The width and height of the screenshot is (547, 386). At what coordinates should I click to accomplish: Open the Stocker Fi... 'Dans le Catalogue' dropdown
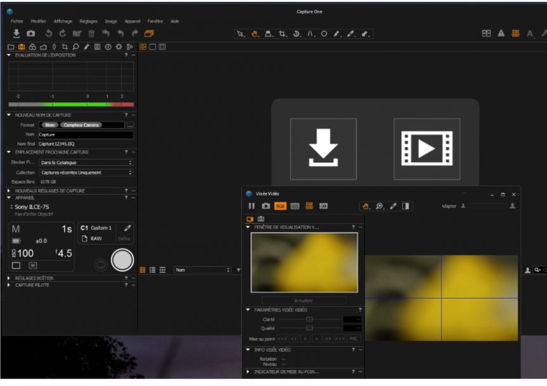click(x=86, y=163)
